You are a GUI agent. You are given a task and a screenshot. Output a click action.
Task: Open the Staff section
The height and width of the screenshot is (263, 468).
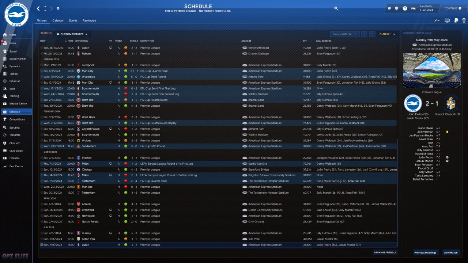click(x=16, y=89)
